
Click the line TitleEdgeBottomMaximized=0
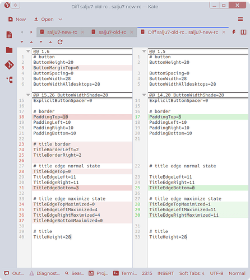[82, 221]
